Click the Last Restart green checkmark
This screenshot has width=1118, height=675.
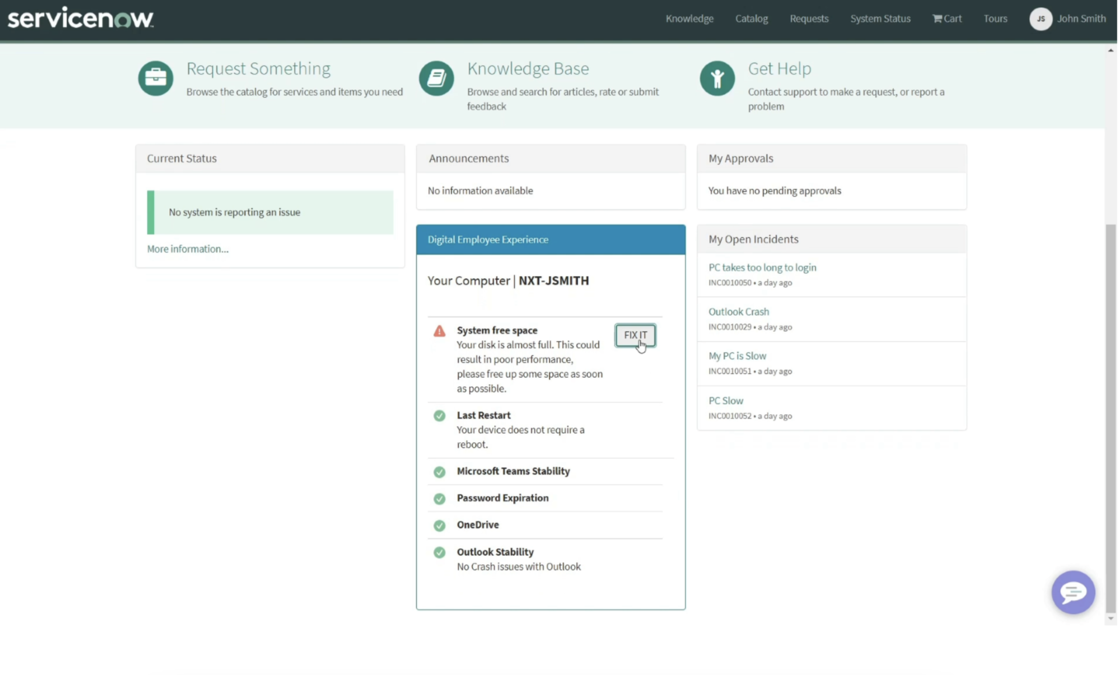click(439, 416)
